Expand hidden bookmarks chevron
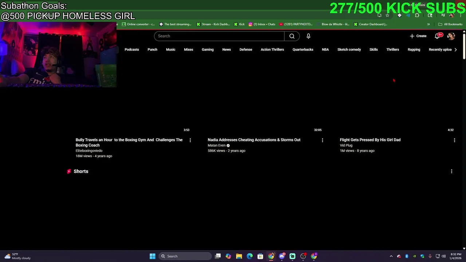Image resolution: width=466 pixels, height=262 pixels. [x=429, y=24]
